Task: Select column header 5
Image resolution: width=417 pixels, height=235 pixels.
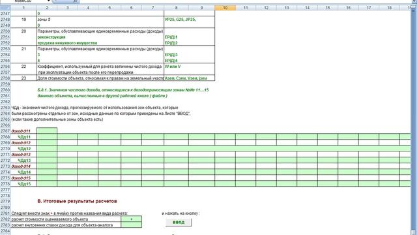Action: coord(109,8)
